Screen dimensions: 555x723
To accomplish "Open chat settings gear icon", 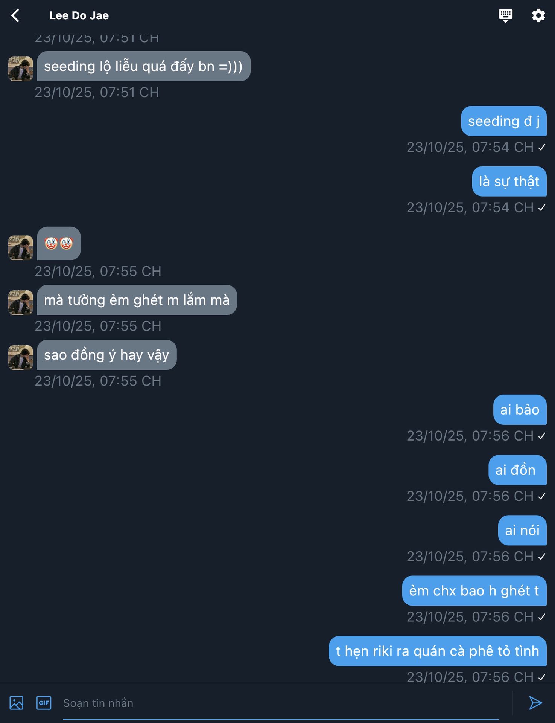I will tap(538, 15).
